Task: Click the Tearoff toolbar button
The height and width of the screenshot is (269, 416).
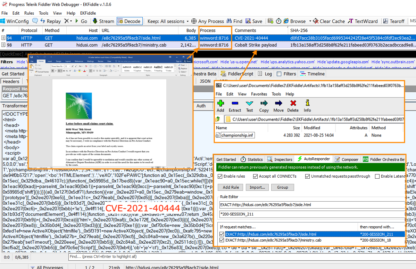Action: point(394,21)
